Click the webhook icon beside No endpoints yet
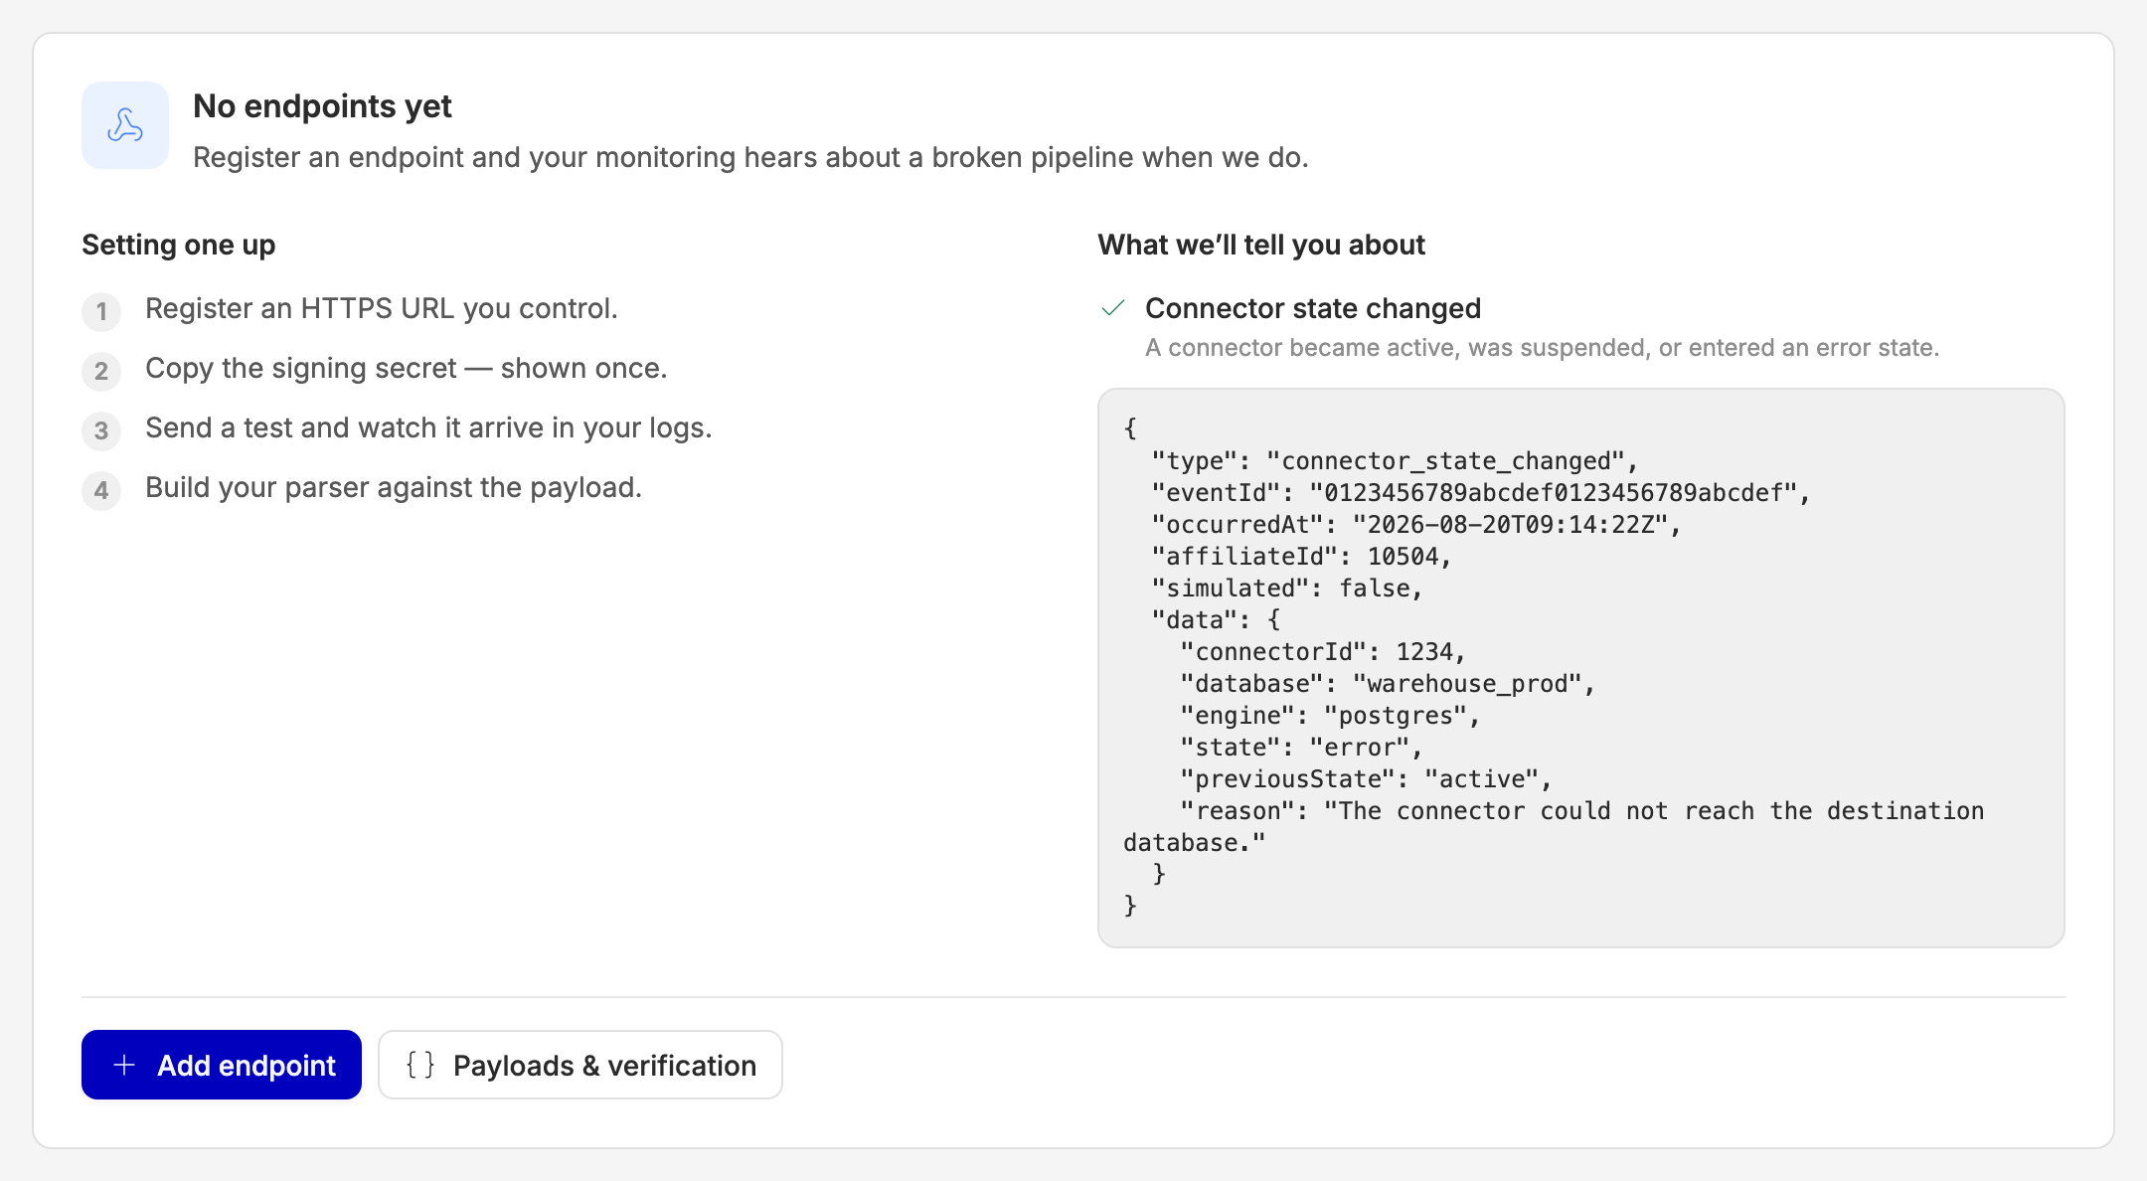Screen dimensions: 2147x1181 (125, 125)
